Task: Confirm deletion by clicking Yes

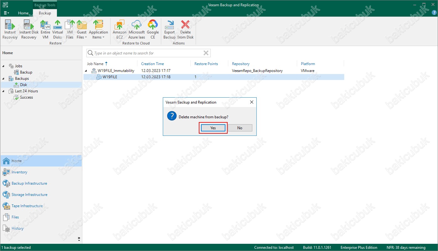Action: 213,128
